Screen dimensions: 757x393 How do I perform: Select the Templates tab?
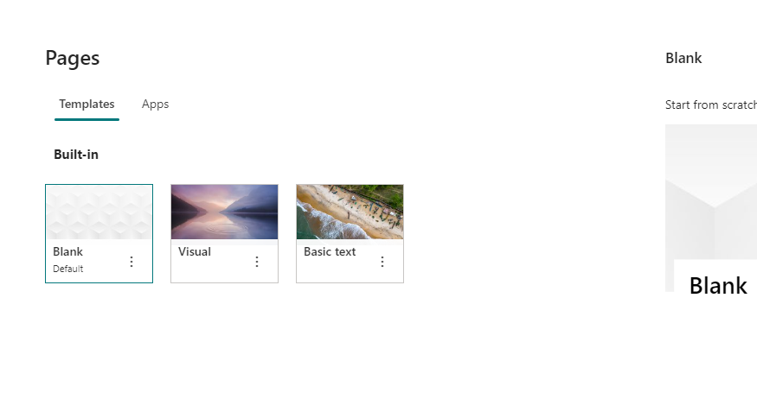click(x=87, y=105)
